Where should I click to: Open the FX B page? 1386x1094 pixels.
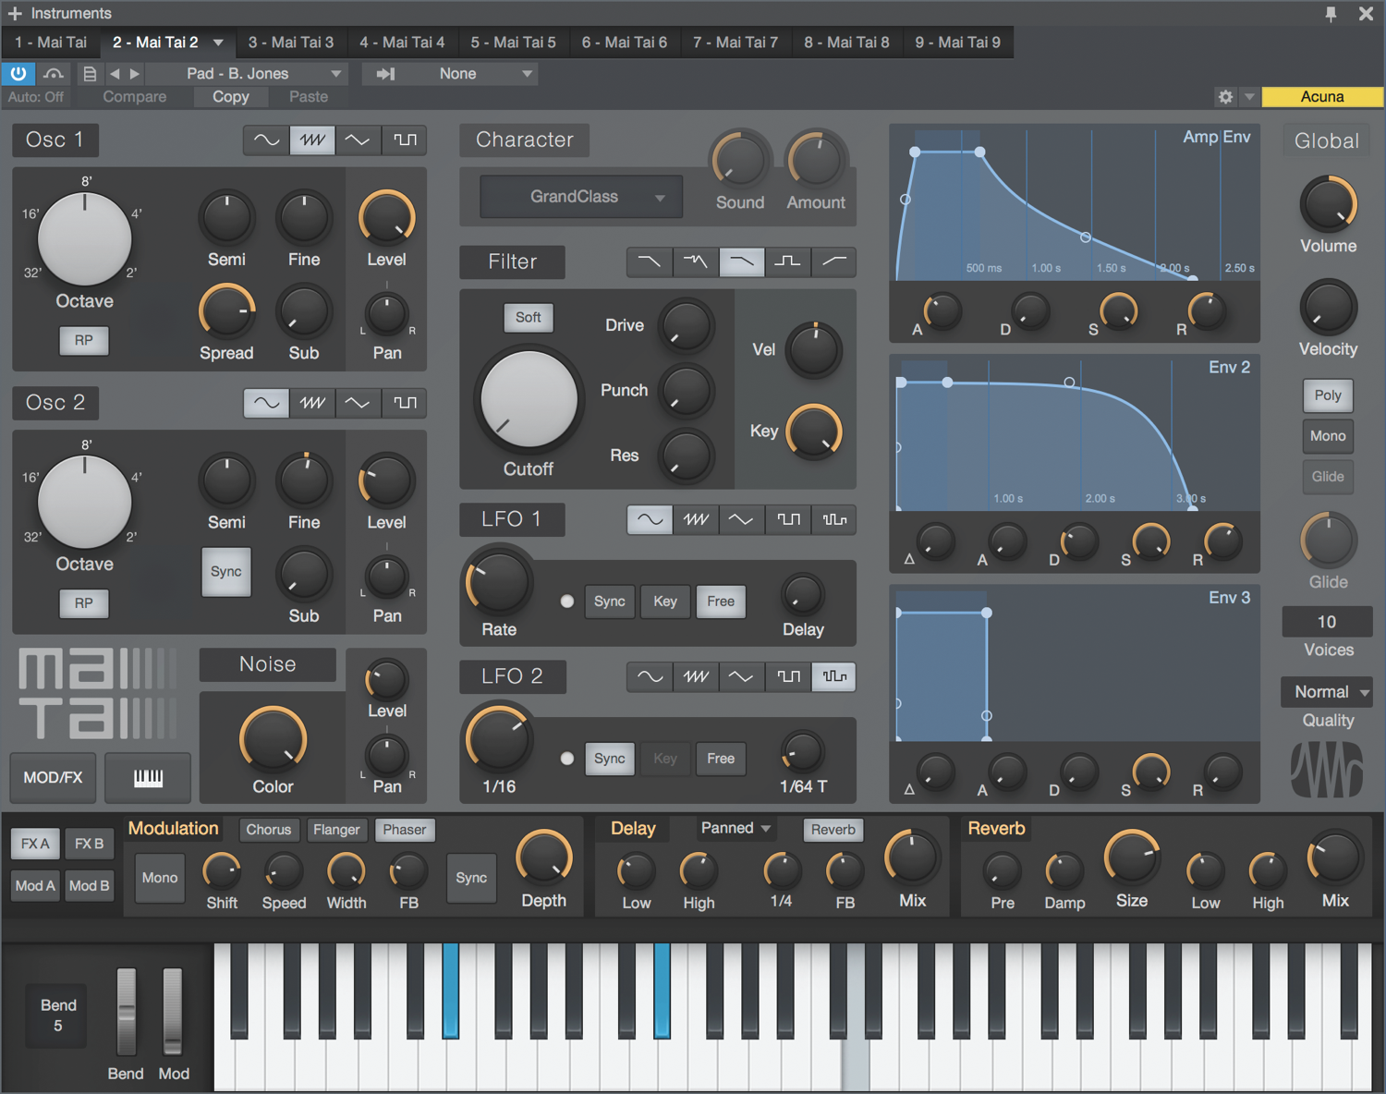click(x=89, y=844)
